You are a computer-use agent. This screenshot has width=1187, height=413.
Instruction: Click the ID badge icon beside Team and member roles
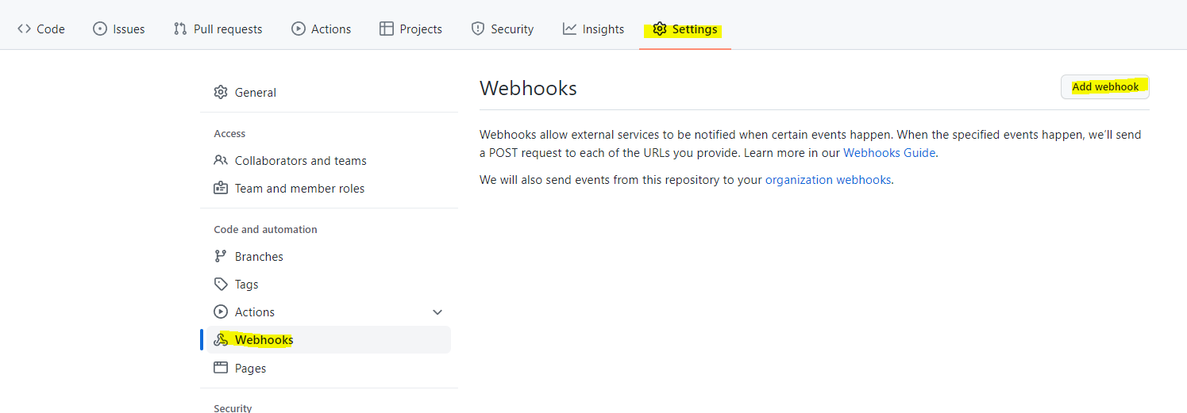(221, 188)
